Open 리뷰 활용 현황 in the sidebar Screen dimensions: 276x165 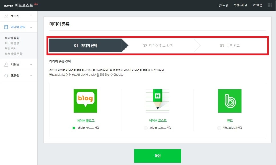[14, 54]
